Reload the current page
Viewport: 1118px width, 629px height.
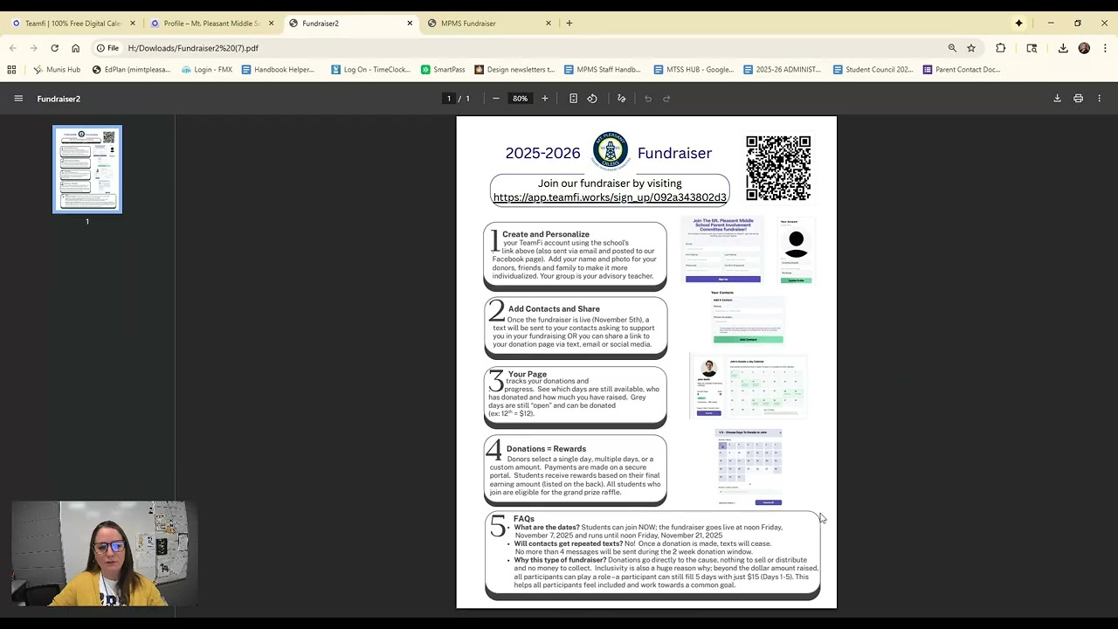pos(54,48)
